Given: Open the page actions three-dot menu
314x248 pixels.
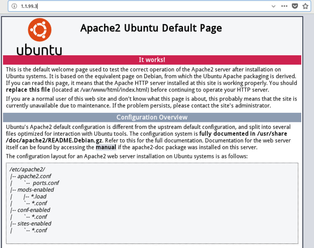Looking at the screenshot, I should [284, 6].
